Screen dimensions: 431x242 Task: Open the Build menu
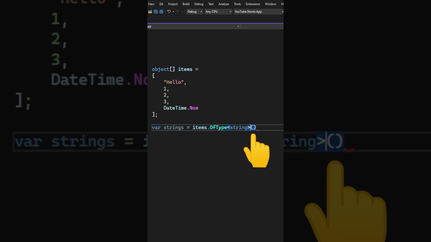[x=186, y=4]
